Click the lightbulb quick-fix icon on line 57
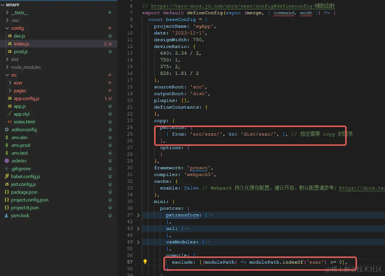This screenshot has height=276, width=385. [x=145, y=262]
